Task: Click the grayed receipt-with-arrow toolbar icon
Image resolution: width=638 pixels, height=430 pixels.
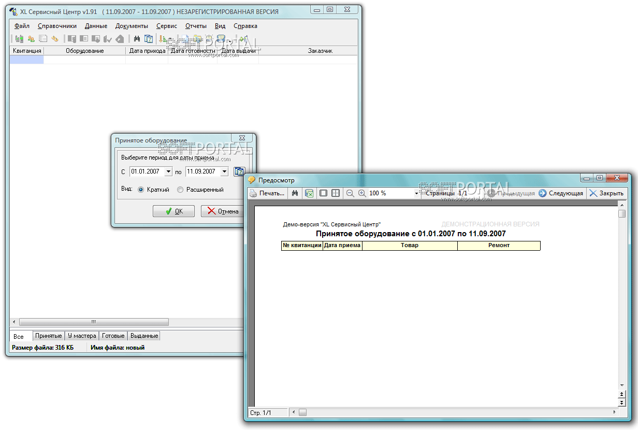Action: click(96, 38)
